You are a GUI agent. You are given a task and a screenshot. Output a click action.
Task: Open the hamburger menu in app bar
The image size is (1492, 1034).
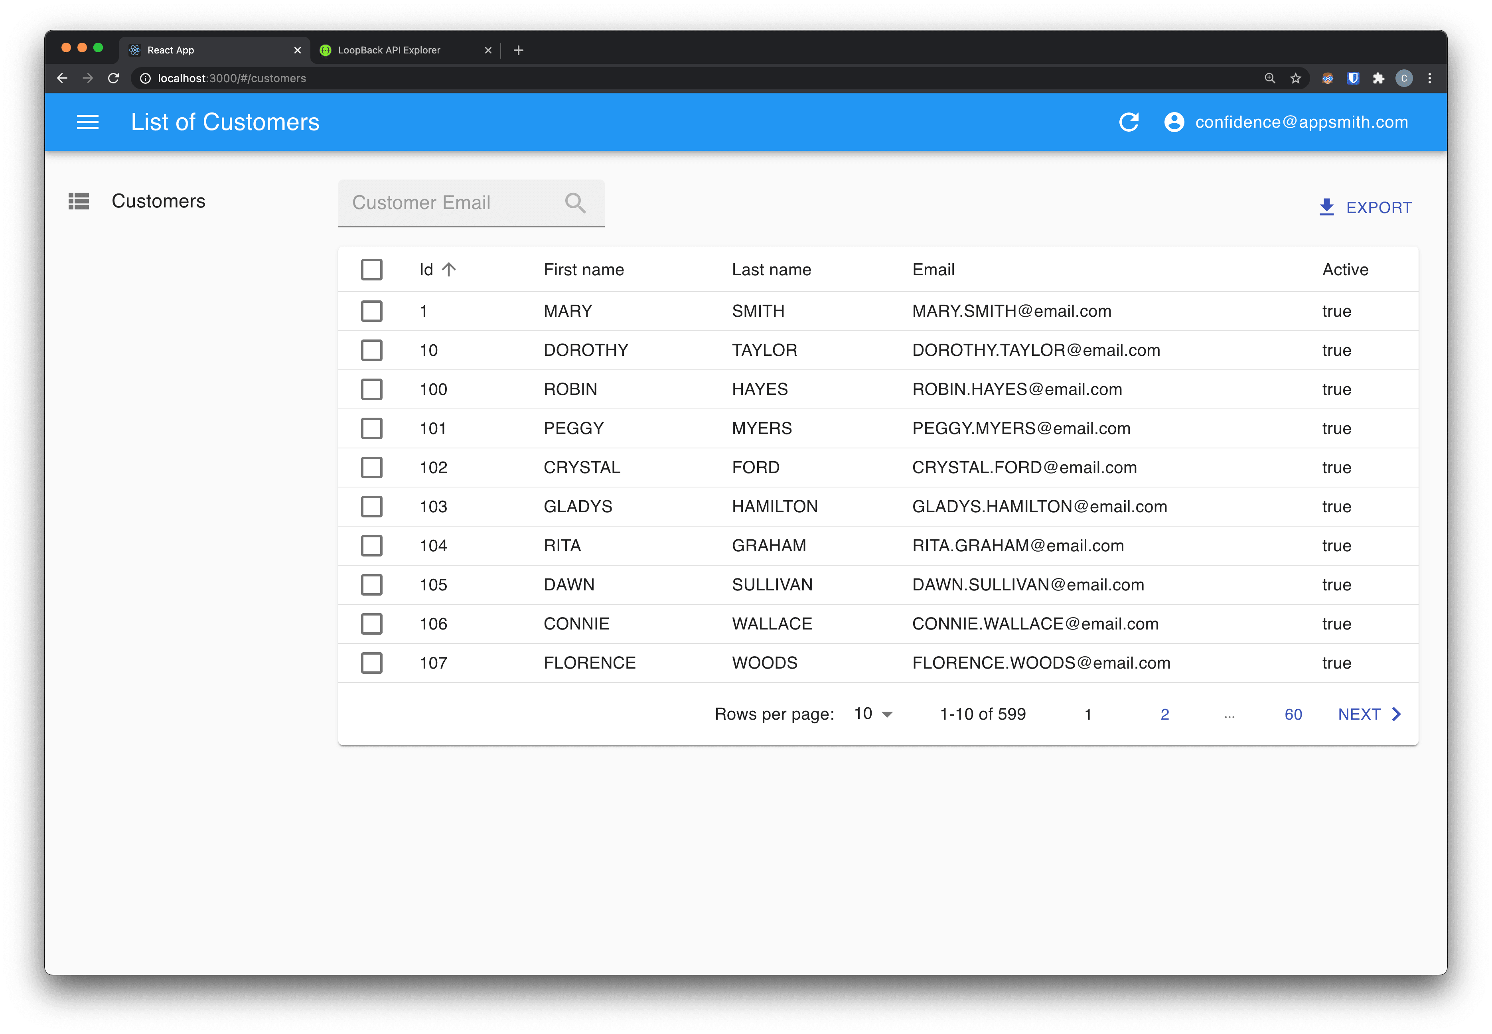[x=87, y=122]
